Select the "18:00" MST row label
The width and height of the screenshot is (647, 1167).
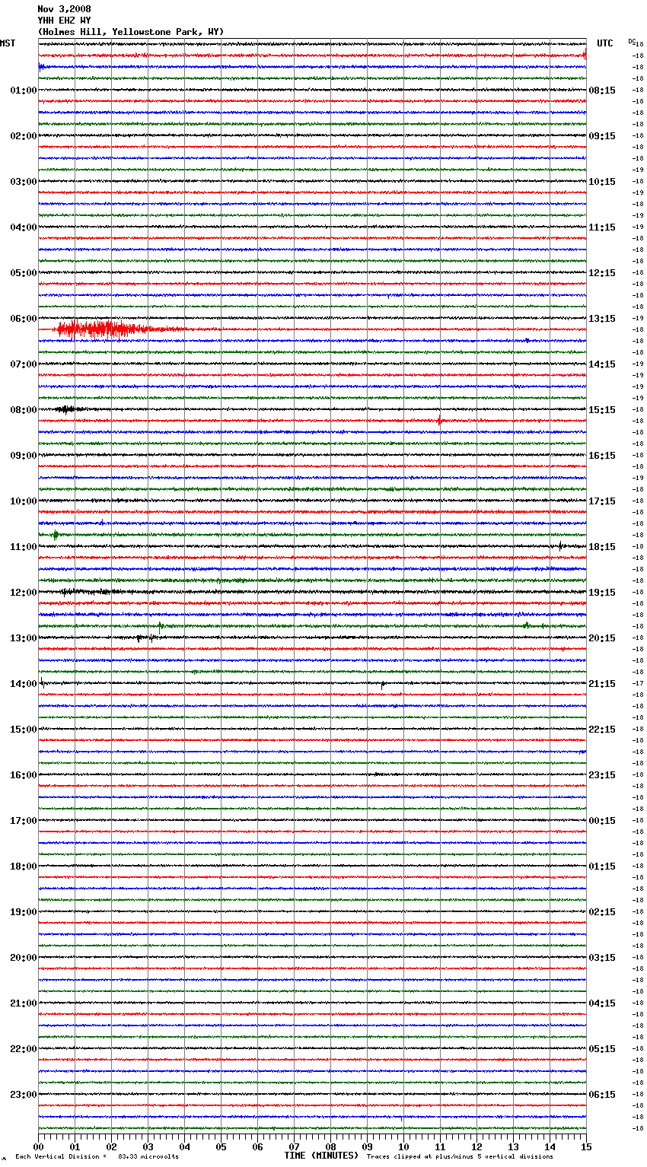(x=24, y=867)
